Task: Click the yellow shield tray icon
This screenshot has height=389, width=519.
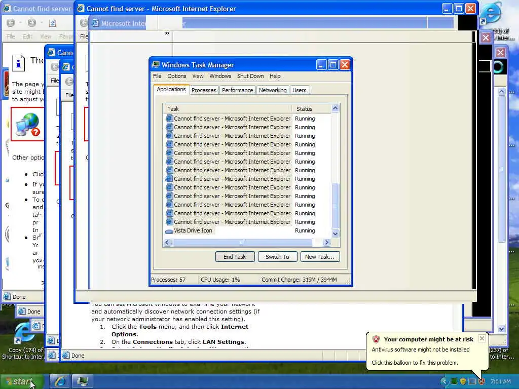Action: [463, 381]
